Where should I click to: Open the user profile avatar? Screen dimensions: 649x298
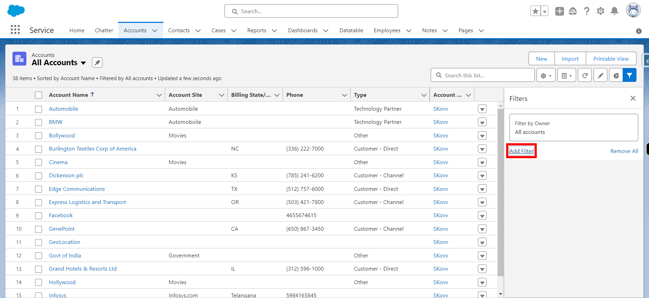click(633, 10)
